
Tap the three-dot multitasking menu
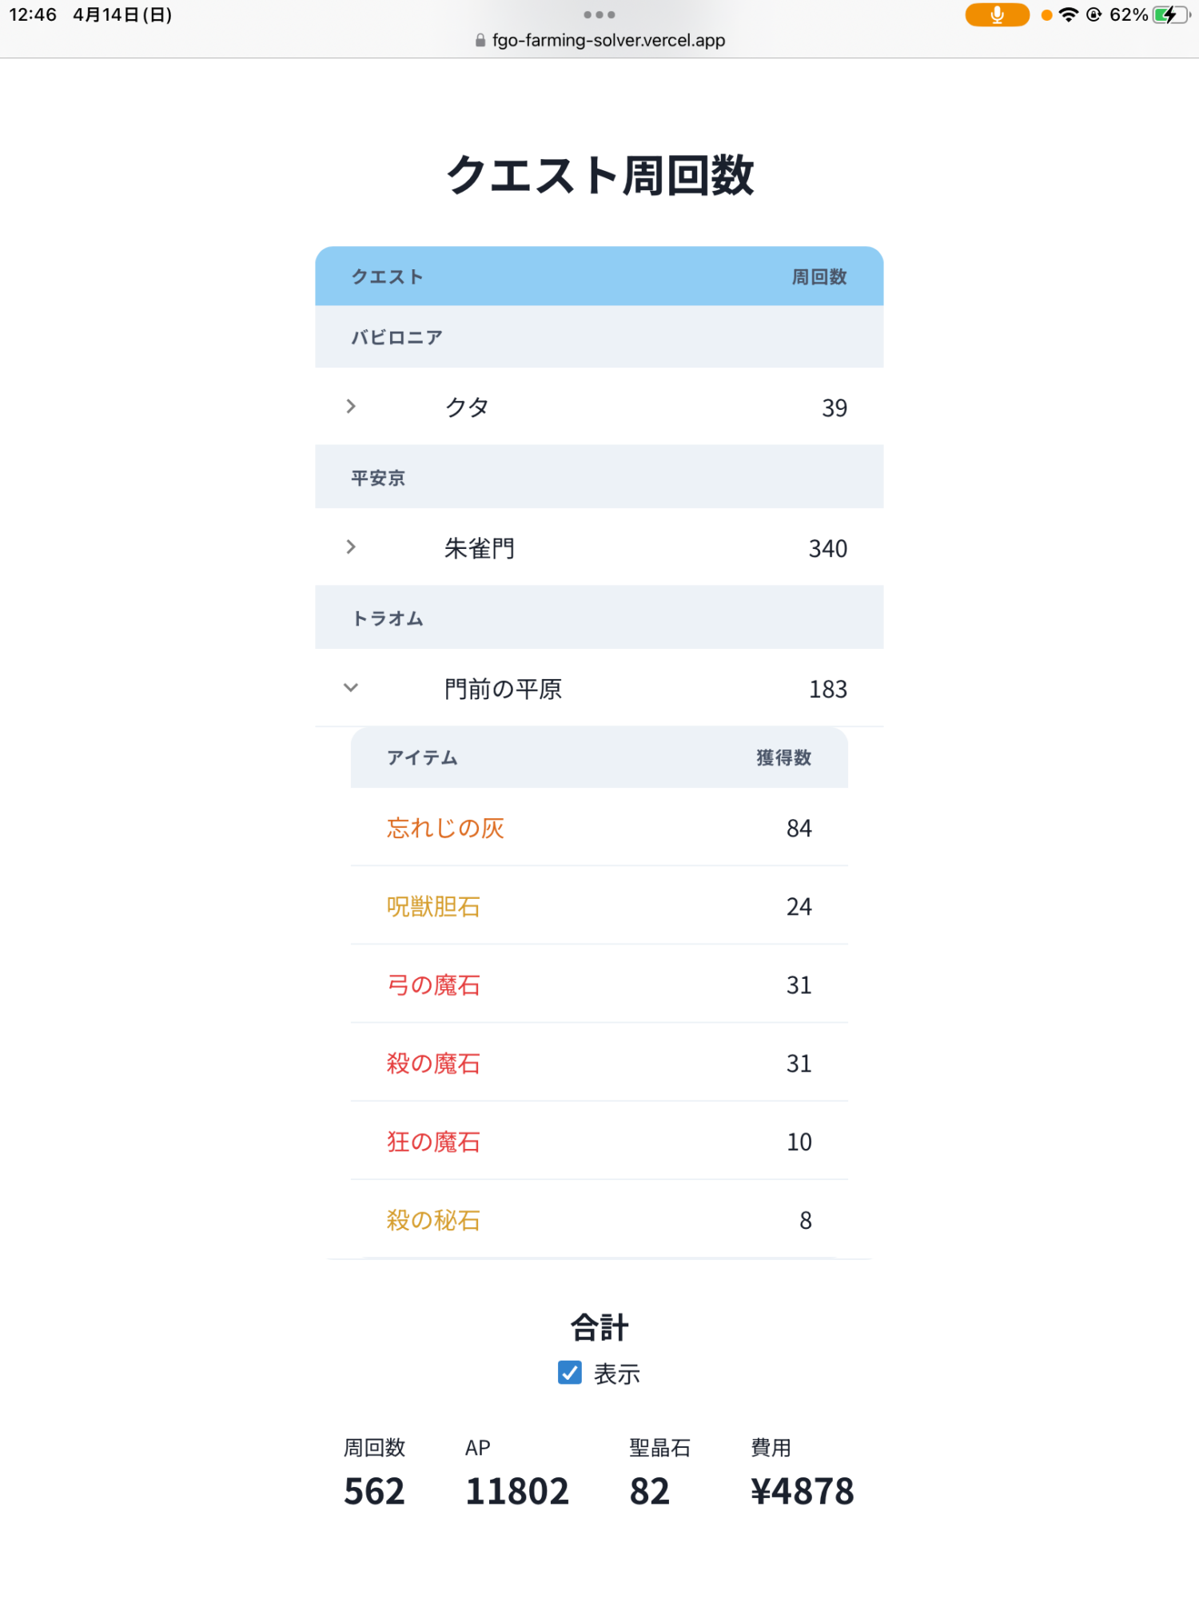pos(599,14)
